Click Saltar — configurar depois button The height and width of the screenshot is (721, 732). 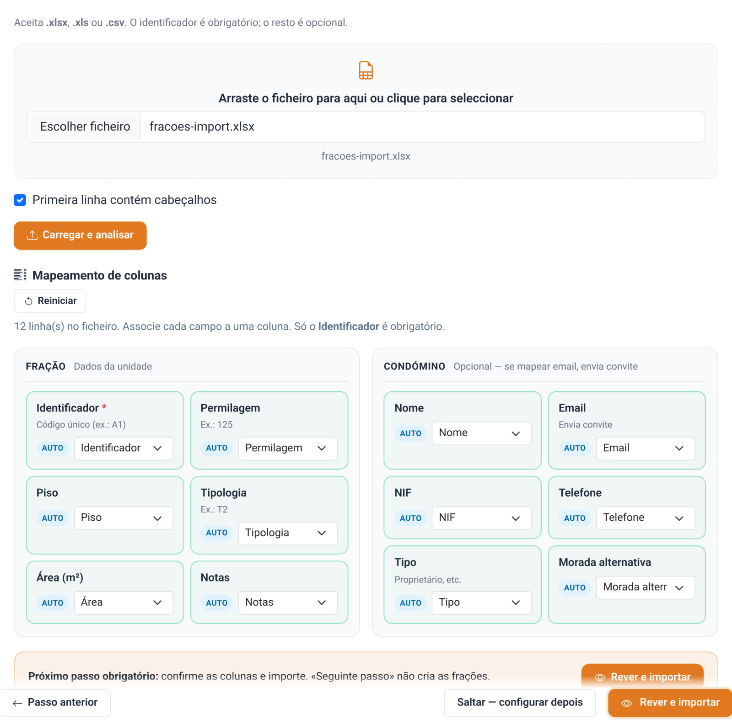(x=520, y=703)
